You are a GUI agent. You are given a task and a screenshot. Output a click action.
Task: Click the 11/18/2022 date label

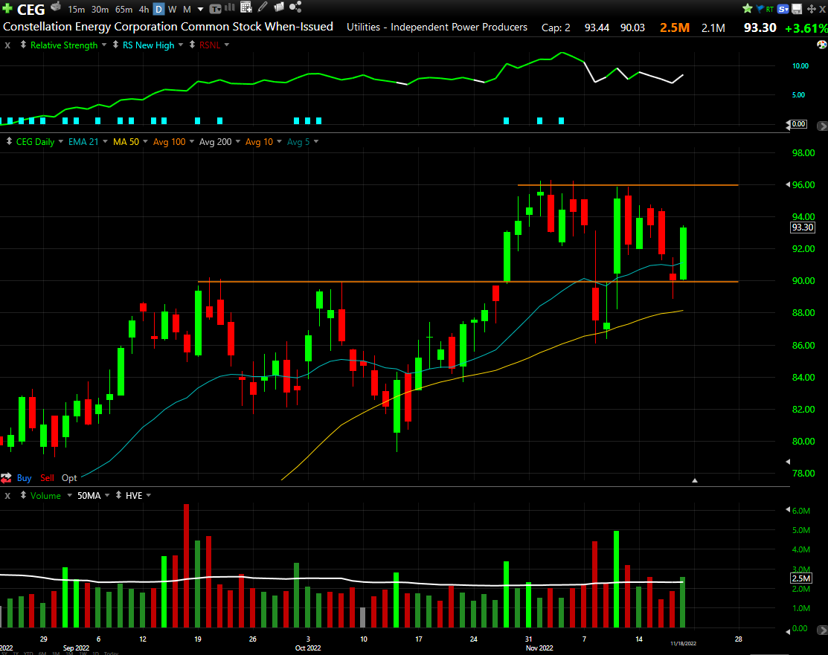click(x=684, y=643)
